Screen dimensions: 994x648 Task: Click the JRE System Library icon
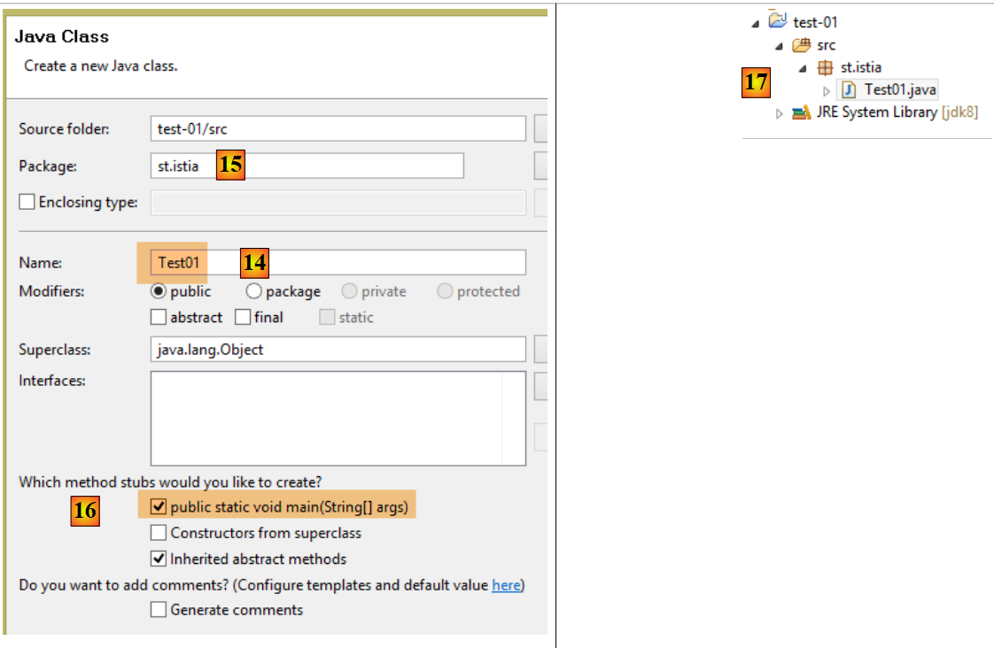pos(801,112)
